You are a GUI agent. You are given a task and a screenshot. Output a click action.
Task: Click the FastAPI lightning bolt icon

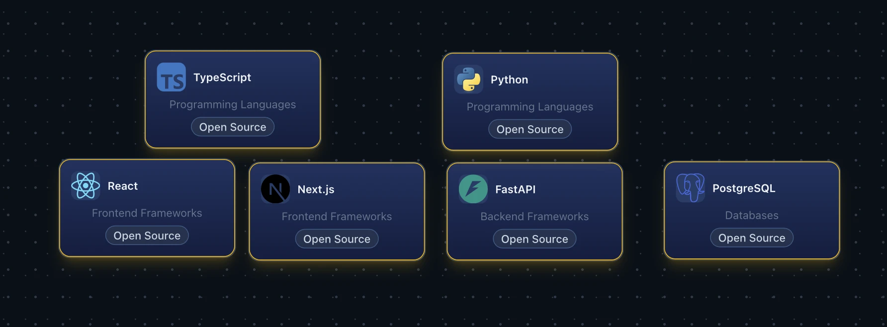tap(473, 189)
